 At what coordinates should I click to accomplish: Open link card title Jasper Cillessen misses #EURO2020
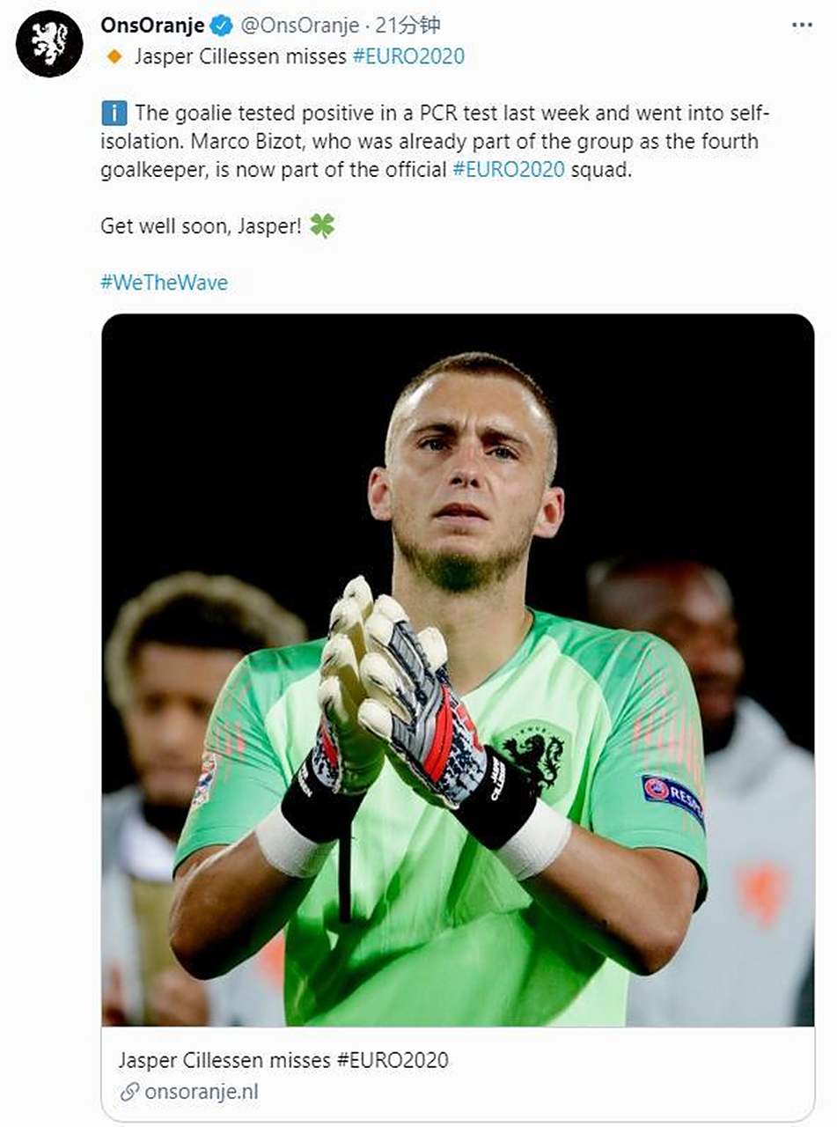[x=283, y=1060]
